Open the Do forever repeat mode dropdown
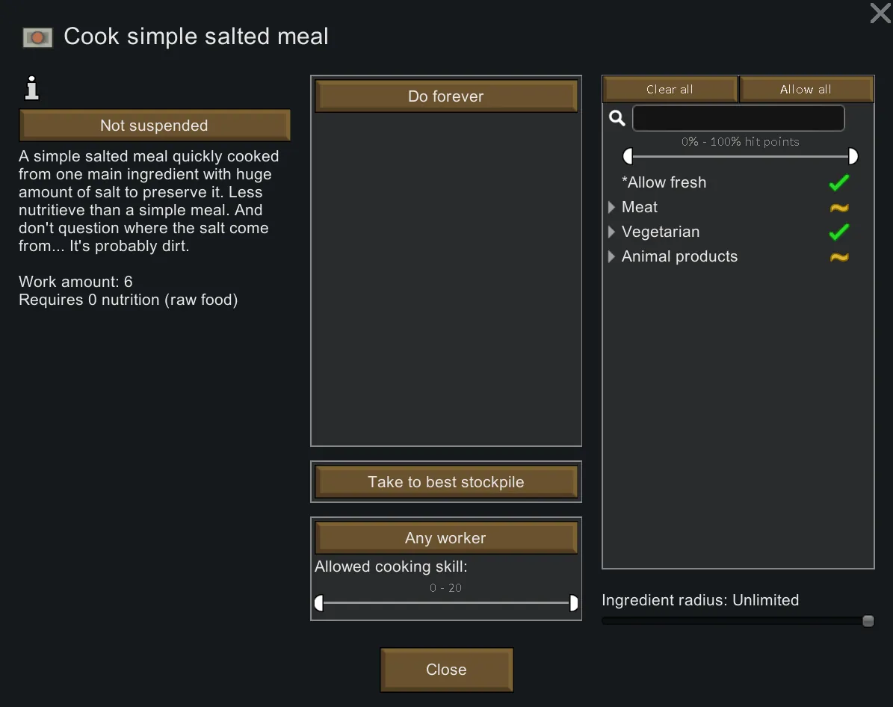Image resolution: width=893 pixels, height=707 pixels. point(446,96)
